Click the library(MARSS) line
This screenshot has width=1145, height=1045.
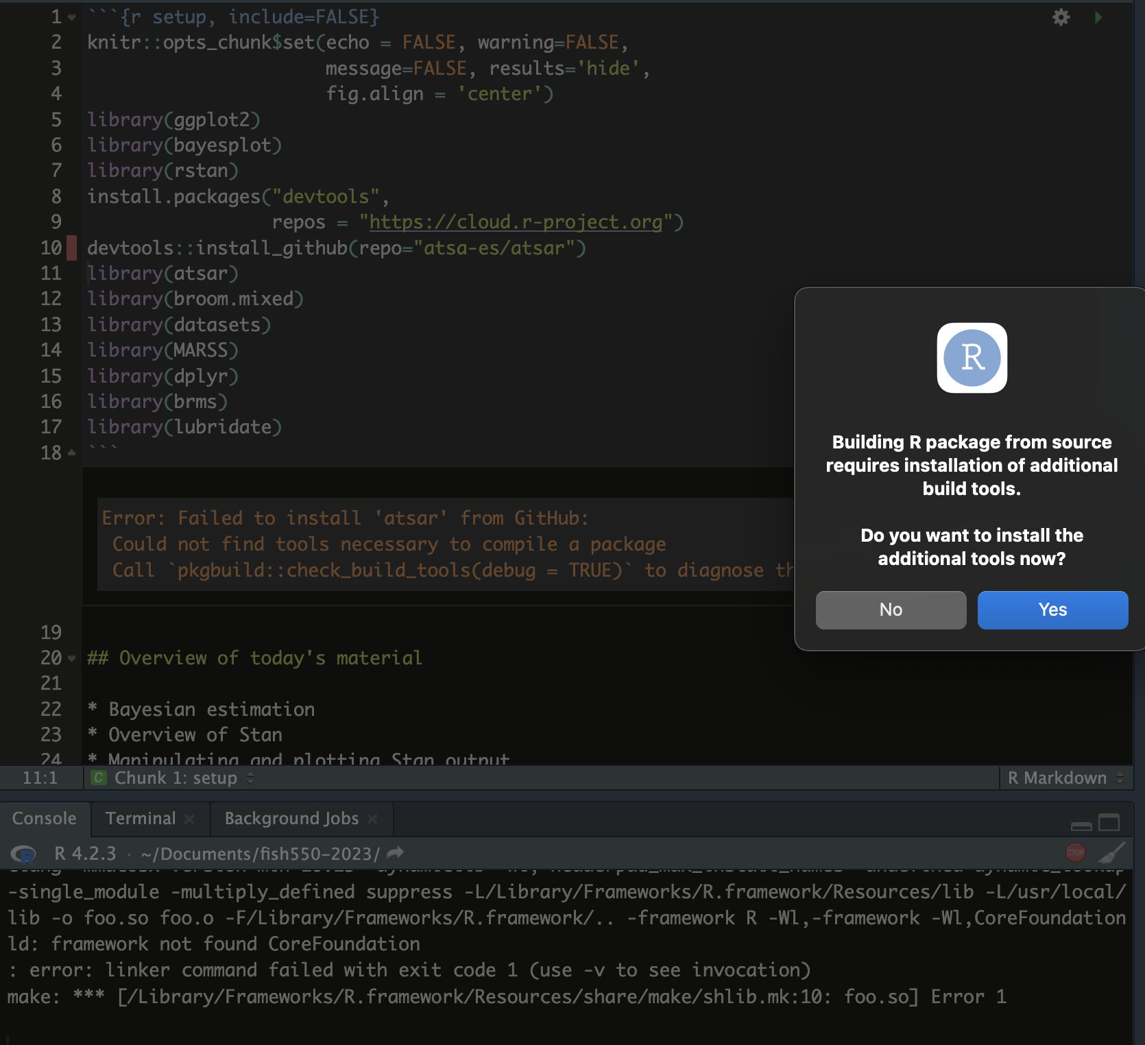pyautogui.click(x=162, y=350)
